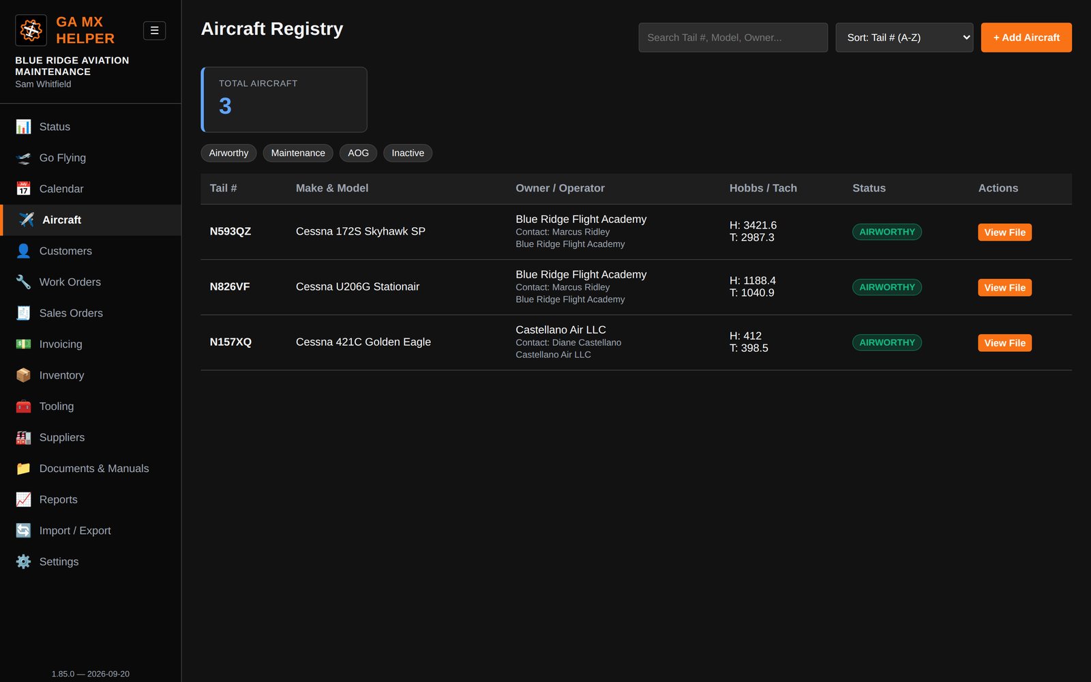The image size is (1091, 682).
Task: Open View File for N826VF
Action: pyautogui.click(x=1004, y=288)
